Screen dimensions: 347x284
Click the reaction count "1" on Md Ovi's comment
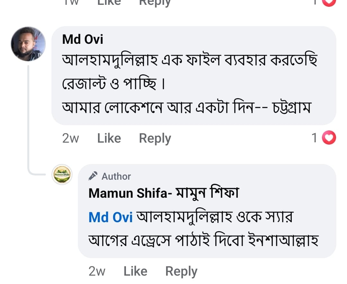(x=315, y=138)
